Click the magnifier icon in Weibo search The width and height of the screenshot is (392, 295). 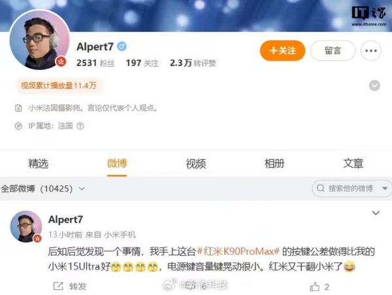321,188
